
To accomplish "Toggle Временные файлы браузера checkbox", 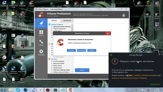I will coord(52,27).
